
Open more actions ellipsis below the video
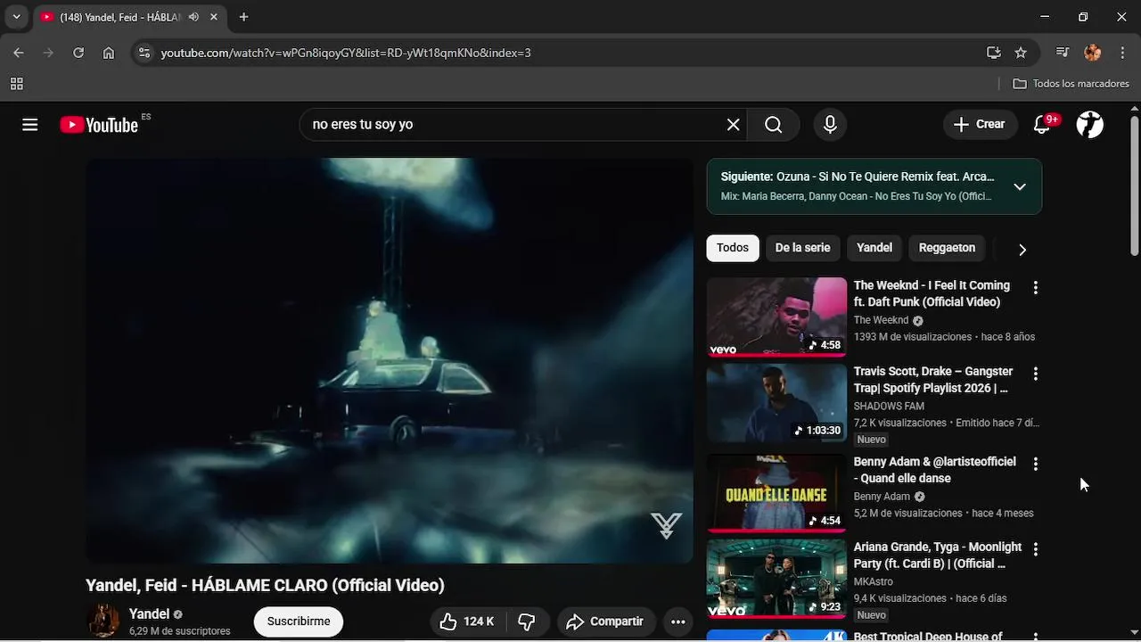[x=677, y=621]
